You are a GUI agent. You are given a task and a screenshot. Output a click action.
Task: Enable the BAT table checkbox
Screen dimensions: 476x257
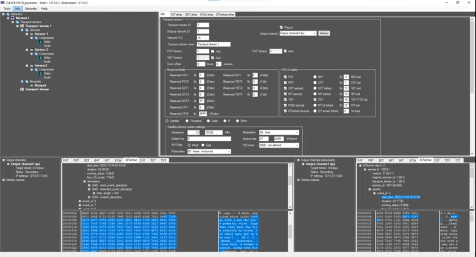point(315,77)
